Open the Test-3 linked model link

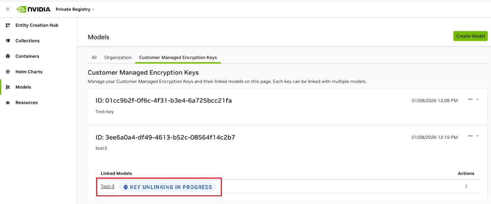(x=108, y=187)
